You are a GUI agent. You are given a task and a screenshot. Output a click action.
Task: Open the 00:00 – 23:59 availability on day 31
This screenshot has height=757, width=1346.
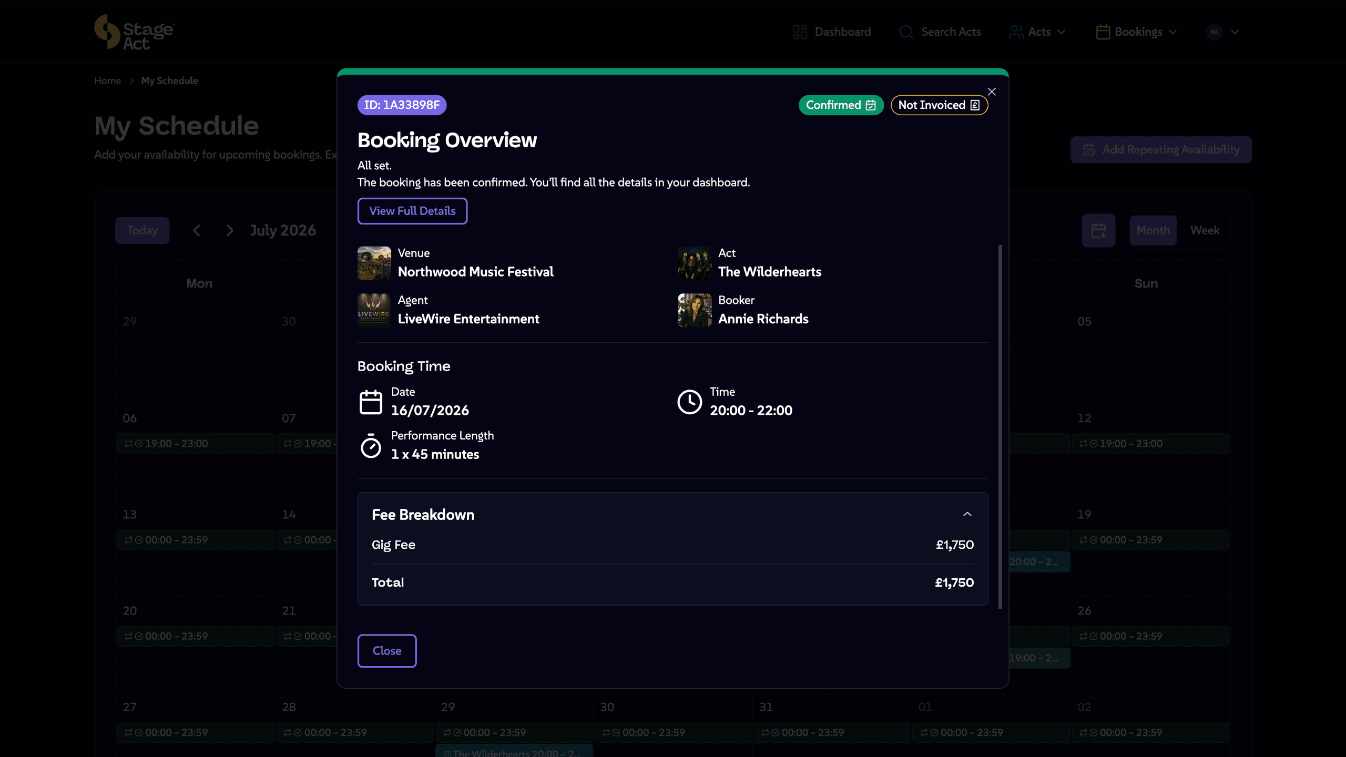coord(831,732)
